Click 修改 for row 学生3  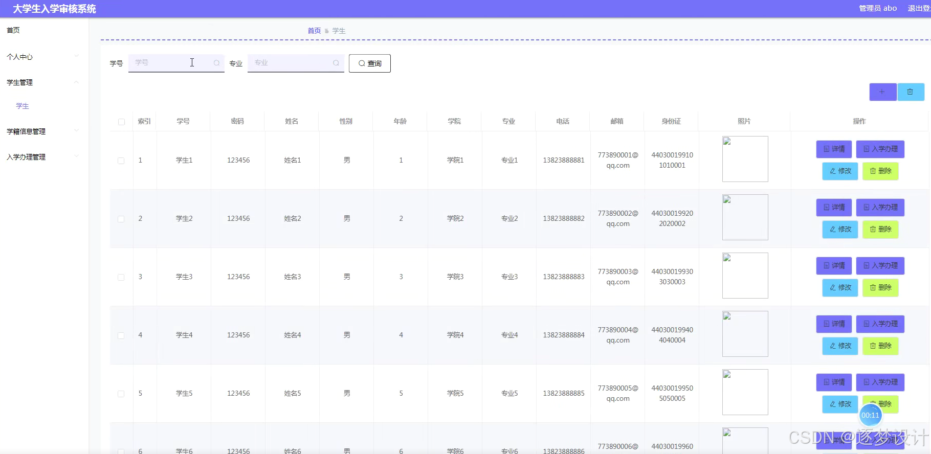840,288
